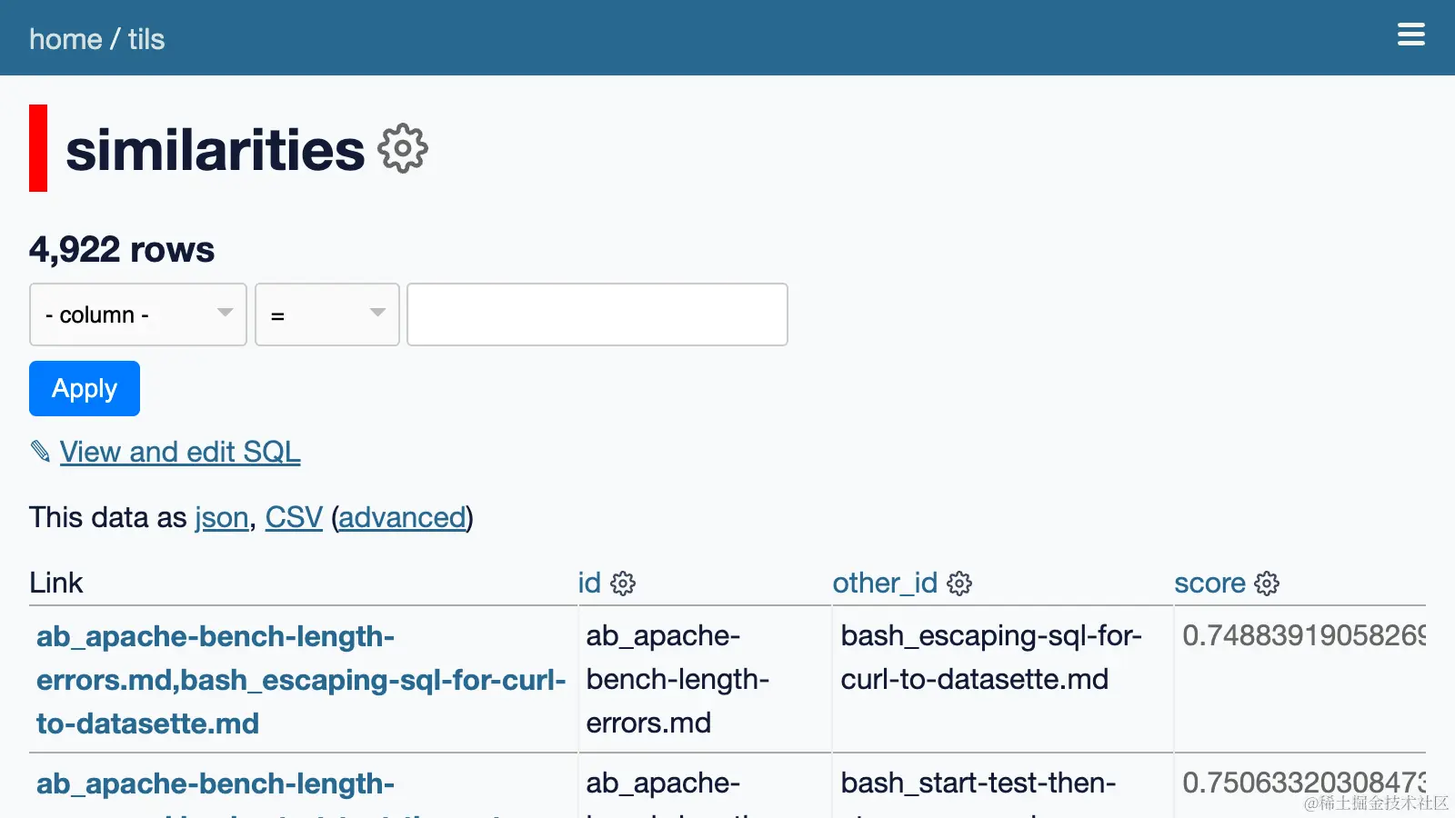This screenshot has width=1455, height=818.
Task: Export the table as CSV
Action: tap(293, 517)
